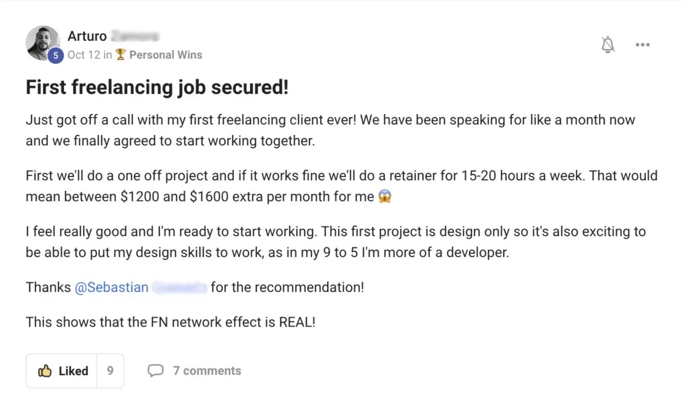Click the level 5 badge on avatar
The height and width of the screenshot is (395, 684).
coord(55,55)
